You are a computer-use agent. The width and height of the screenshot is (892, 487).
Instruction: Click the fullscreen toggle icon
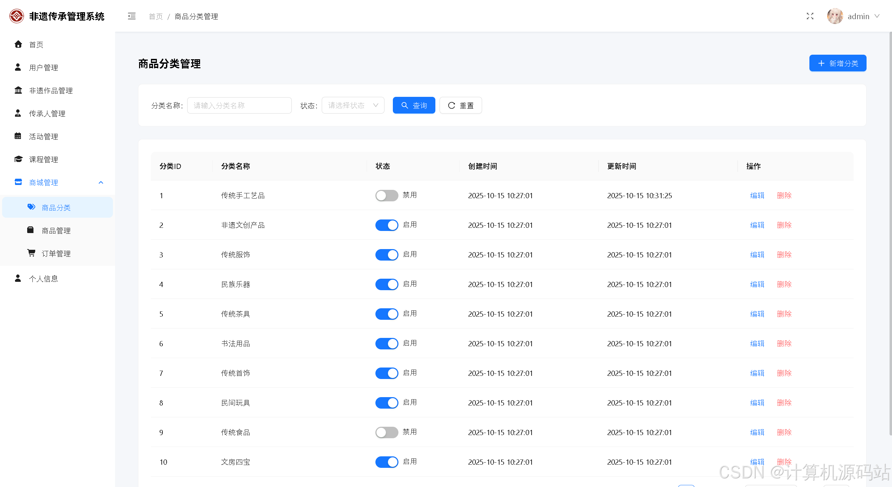[810, 16]
